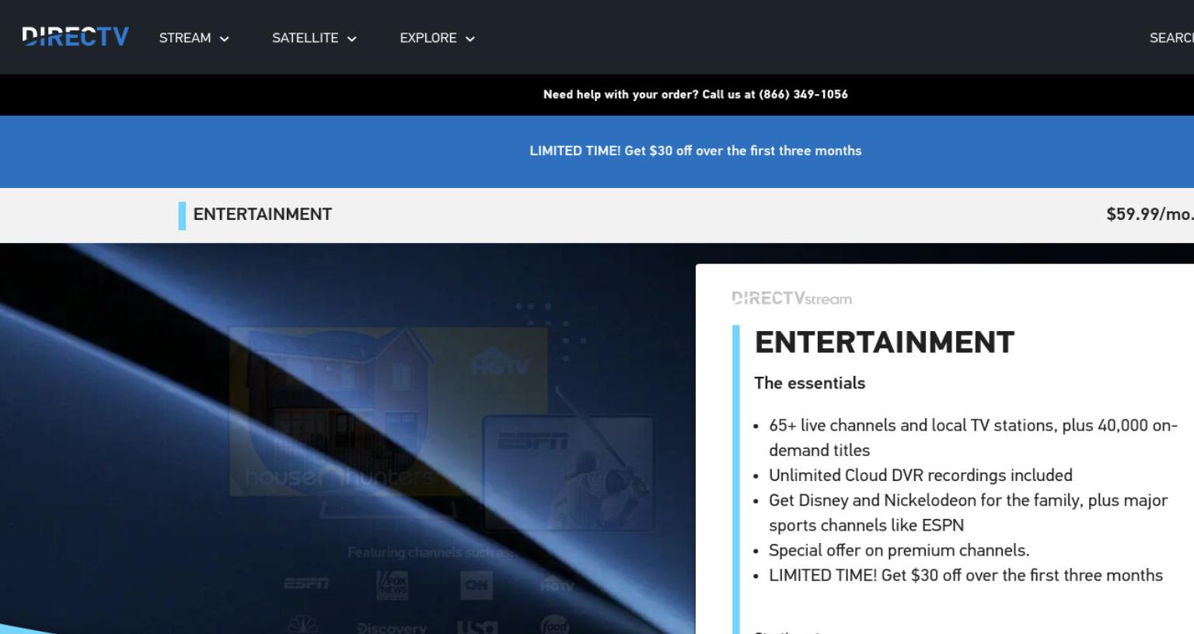Click the Discovery channel logo
Viewport: 1194px width, 634px height.
[x=391, y=627]
